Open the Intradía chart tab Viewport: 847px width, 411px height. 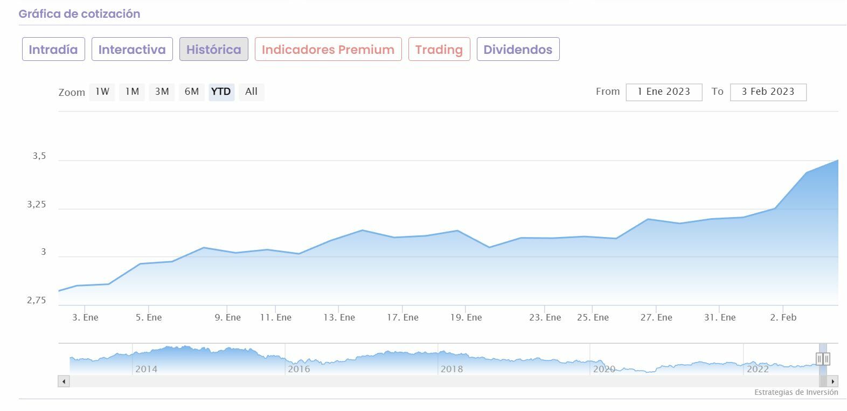(x=53, y=50)
